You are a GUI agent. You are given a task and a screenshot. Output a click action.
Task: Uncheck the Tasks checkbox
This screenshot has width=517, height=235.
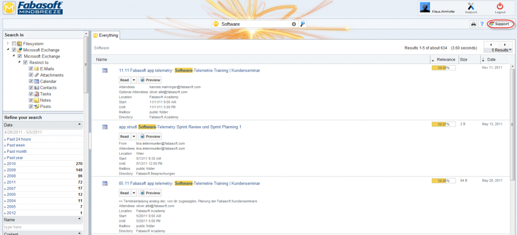tap(31, 94)
